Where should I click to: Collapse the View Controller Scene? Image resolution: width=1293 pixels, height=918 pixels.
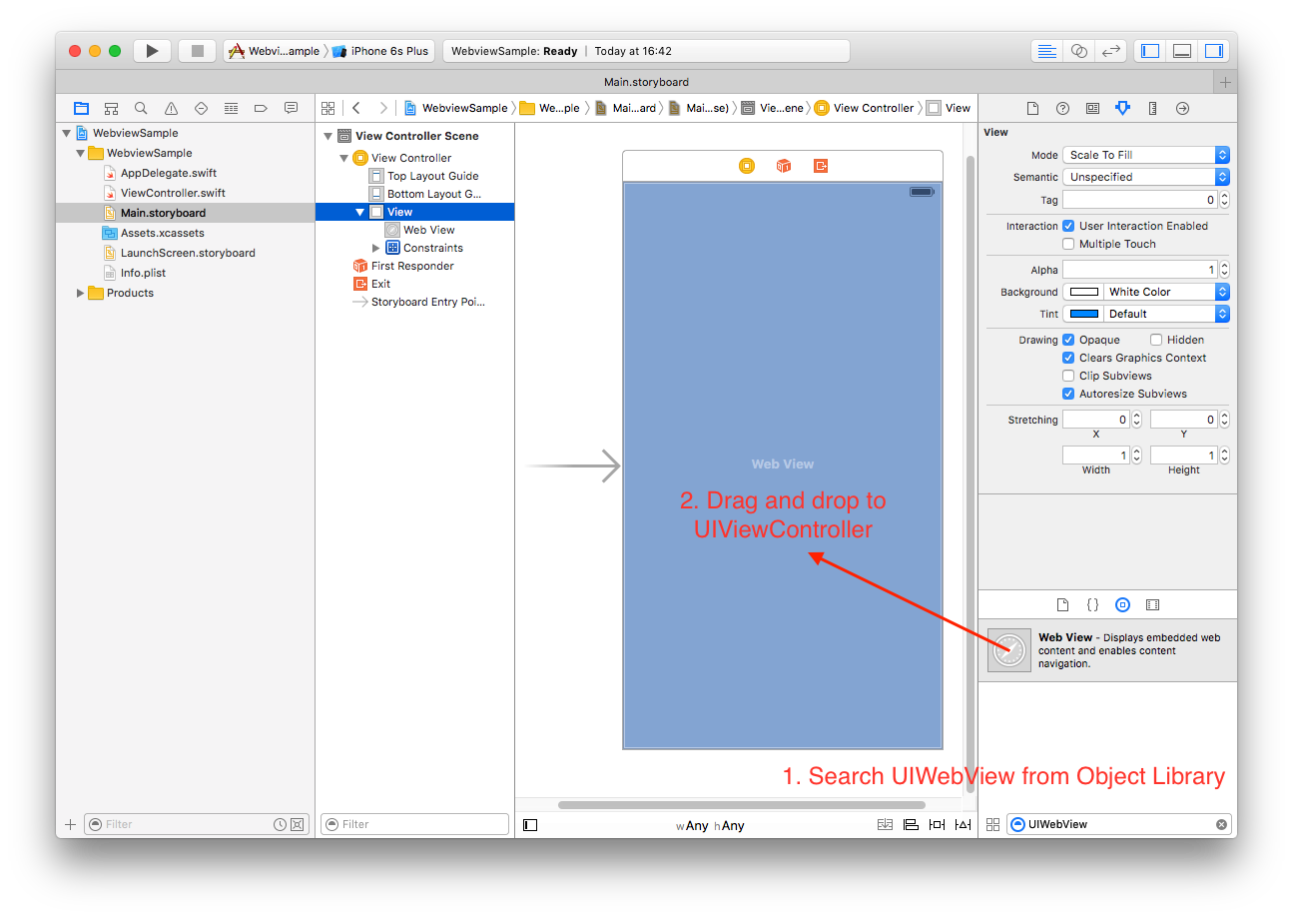point(328,136)
